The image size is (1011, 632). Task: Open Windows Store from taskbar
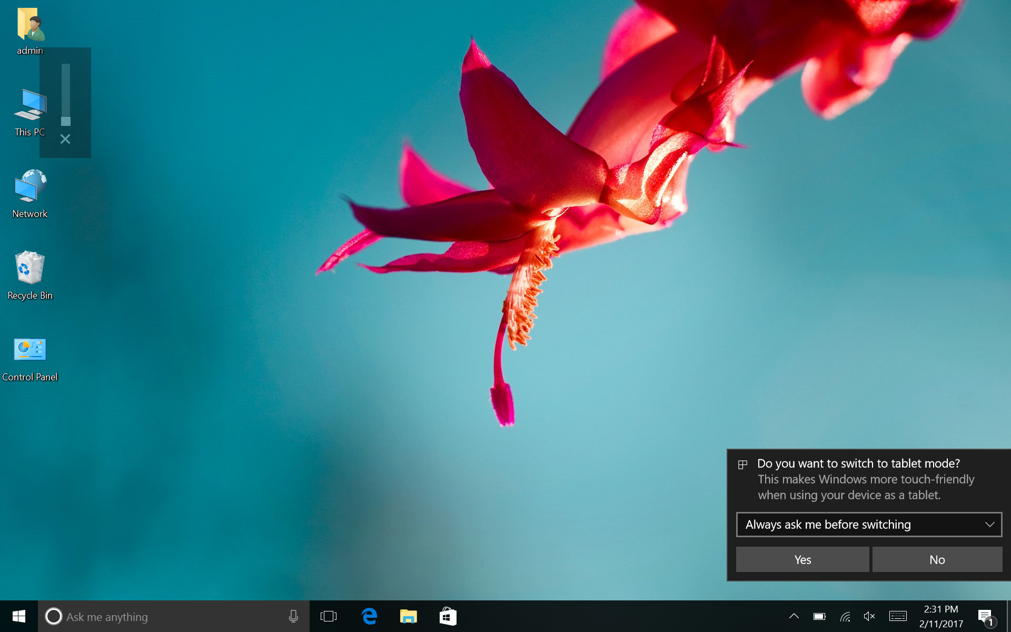coord(448,616)
